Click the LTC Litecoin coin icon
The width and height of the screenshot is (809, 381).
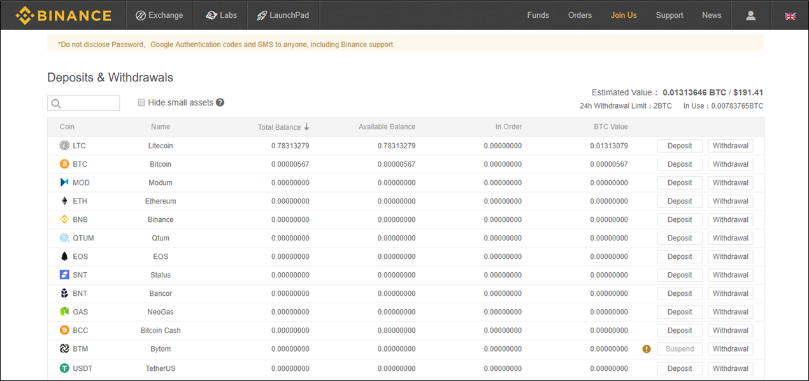point(64,146)
